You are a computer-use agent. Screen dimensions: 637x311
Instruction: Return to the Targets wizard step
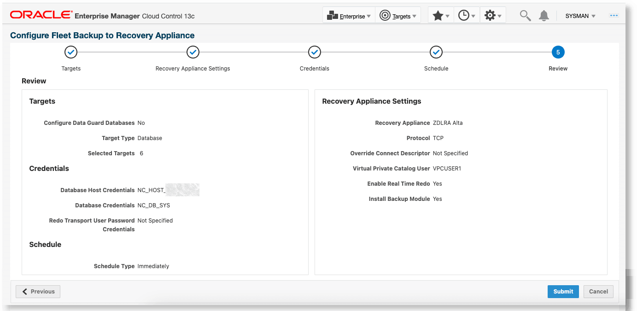[70, 52]
